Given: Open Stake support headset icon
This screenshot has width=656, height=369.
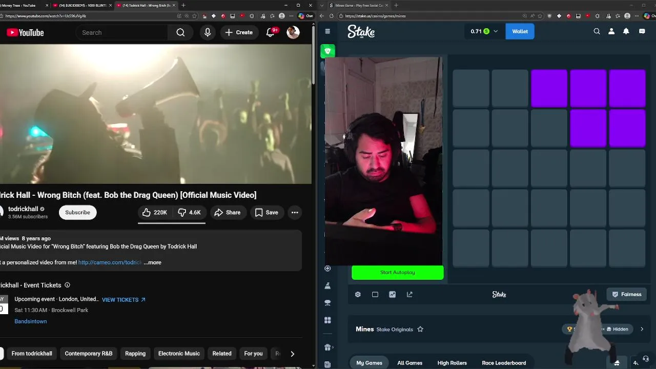Looking at the screenshot, I should pos(646,359).
